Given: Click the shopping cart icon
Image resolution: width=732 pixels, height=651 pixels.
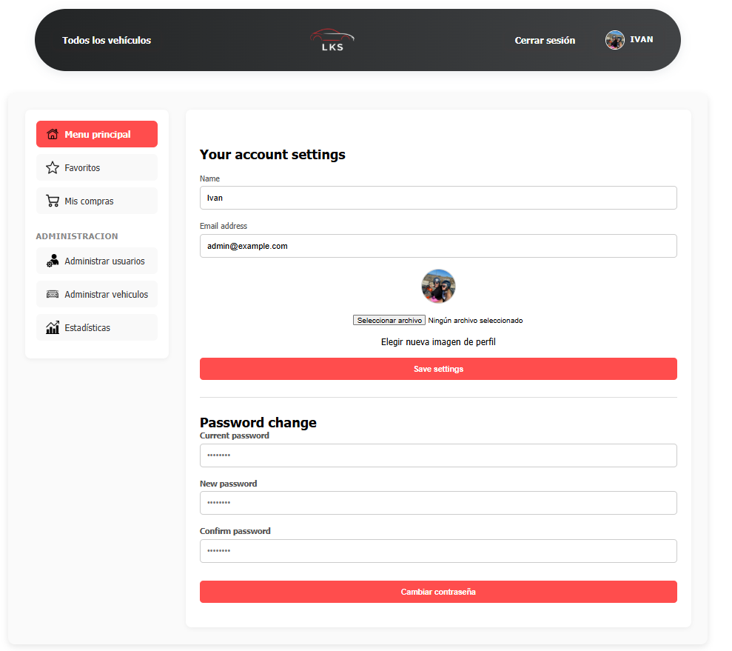Looking at the screenshot, I should pos(53,201).
